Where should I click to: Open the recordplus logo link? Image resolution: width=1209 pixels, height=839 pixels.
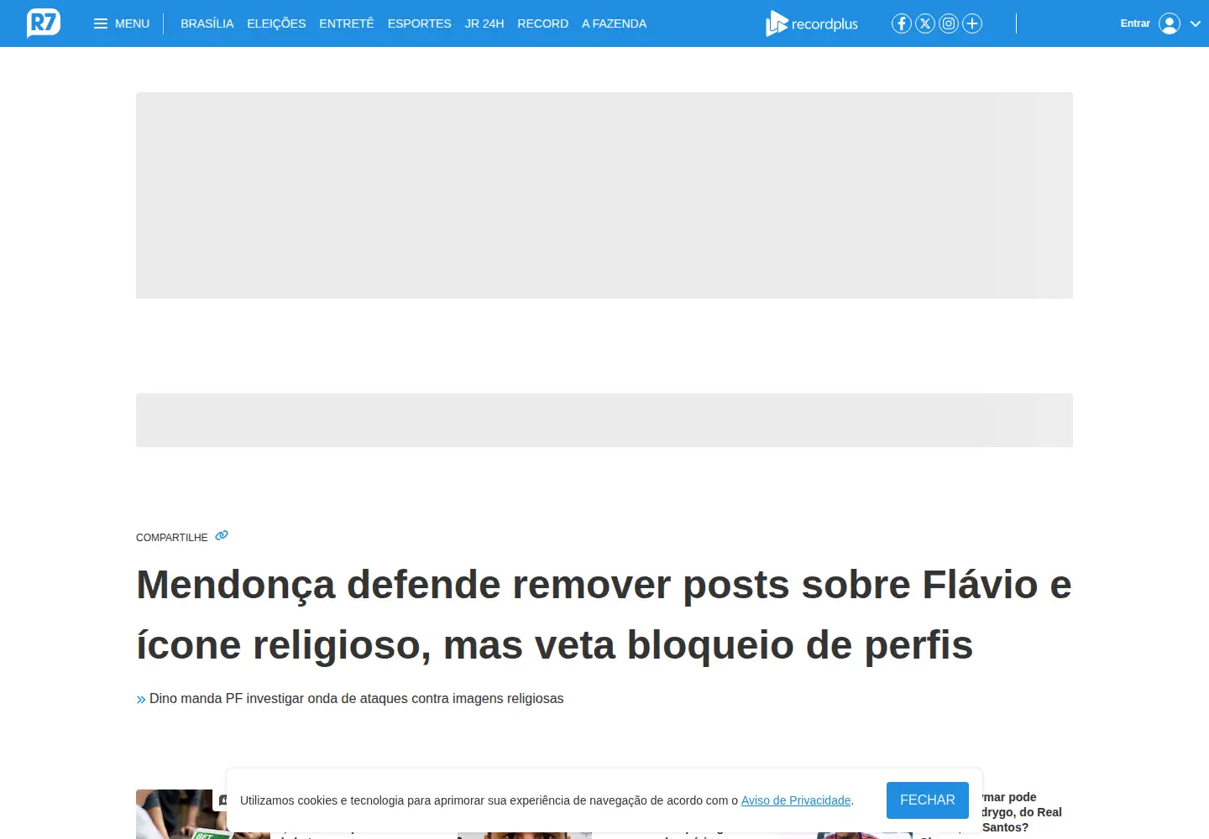[x=812, y=23]
